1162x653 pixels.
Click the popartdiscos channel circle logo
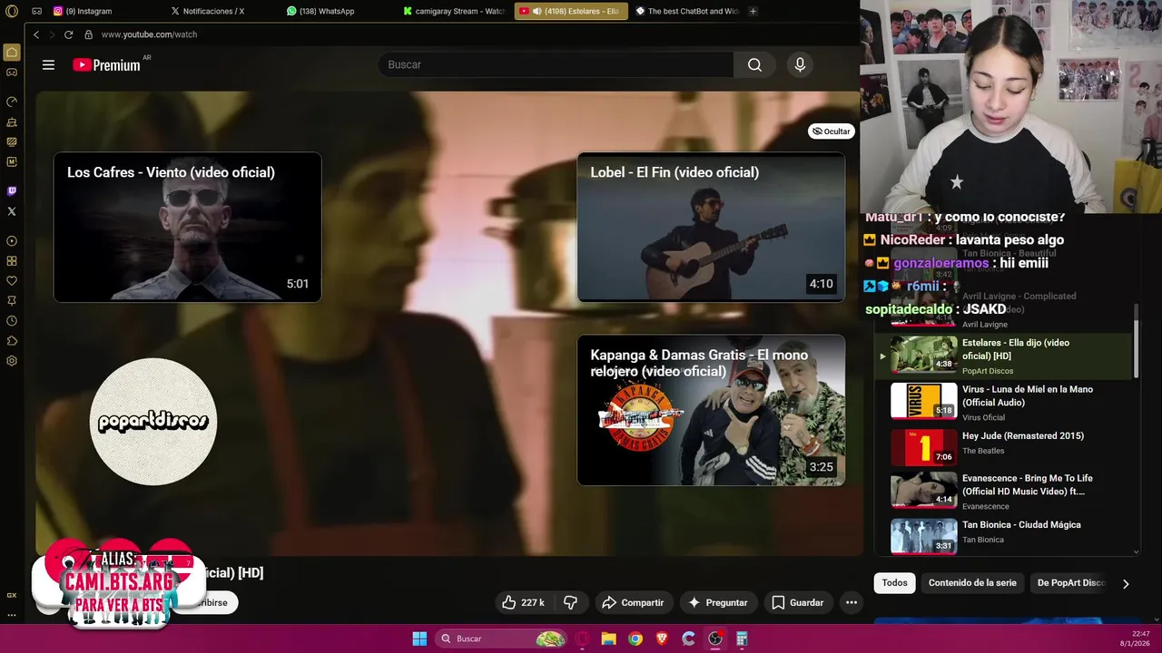pos(153,422)
